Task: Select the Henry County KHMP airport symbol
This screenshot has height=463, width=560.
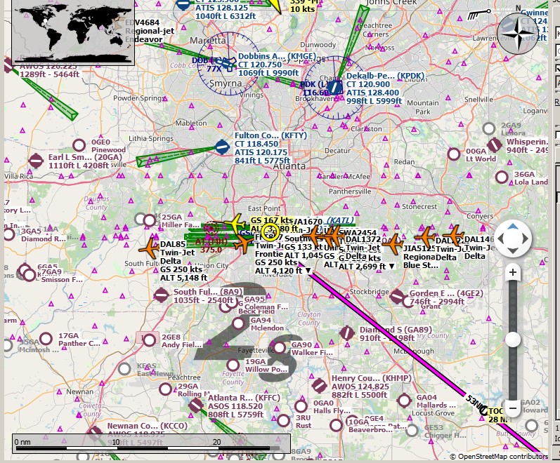Action: [319, 386]
